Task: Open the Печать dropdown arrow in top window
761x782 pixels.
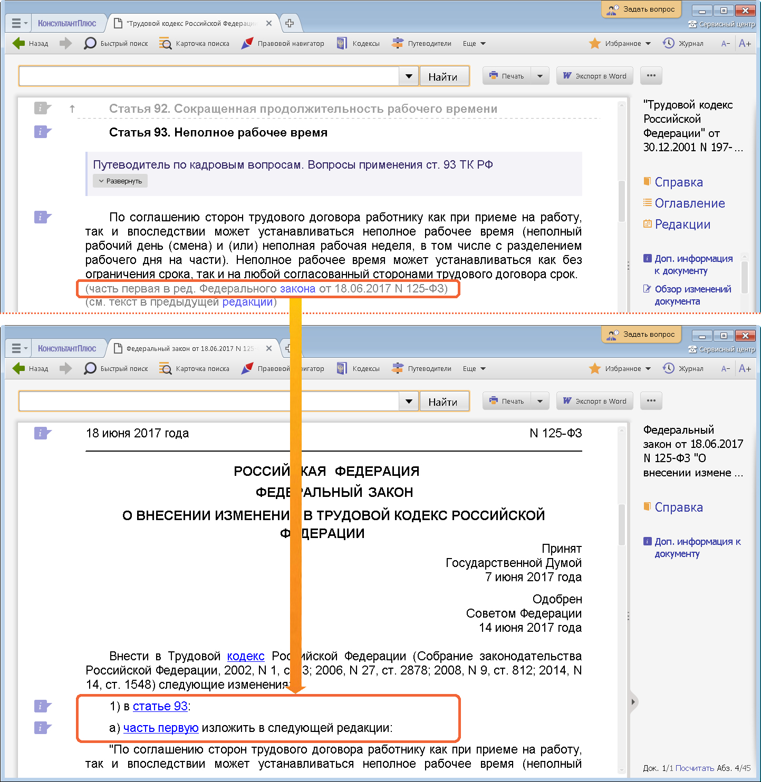Action: click(540, 76)
